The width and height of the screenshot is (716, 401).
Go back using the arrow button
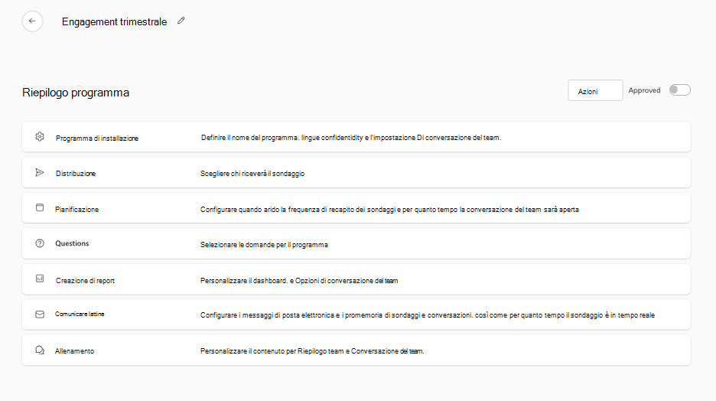click(x=32, y=21)
